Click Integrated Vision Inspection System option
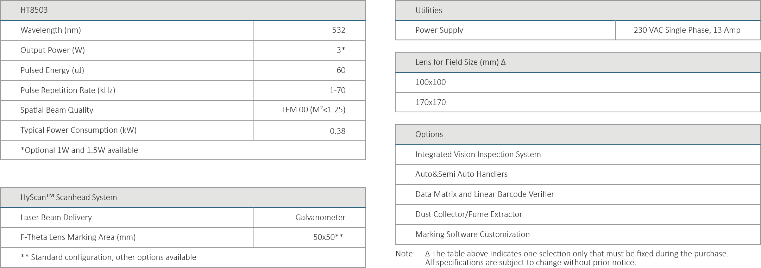 [x=478, y=155]
